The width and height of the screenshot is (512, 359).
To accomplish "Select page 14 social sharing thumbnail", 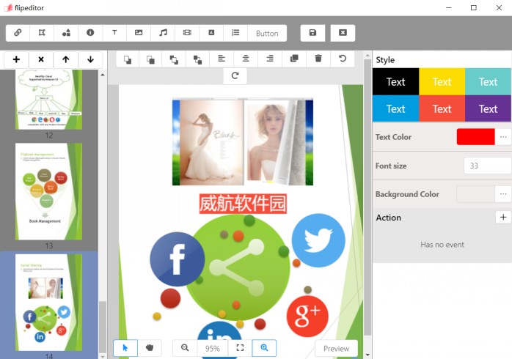I will (x=48, y=303).
